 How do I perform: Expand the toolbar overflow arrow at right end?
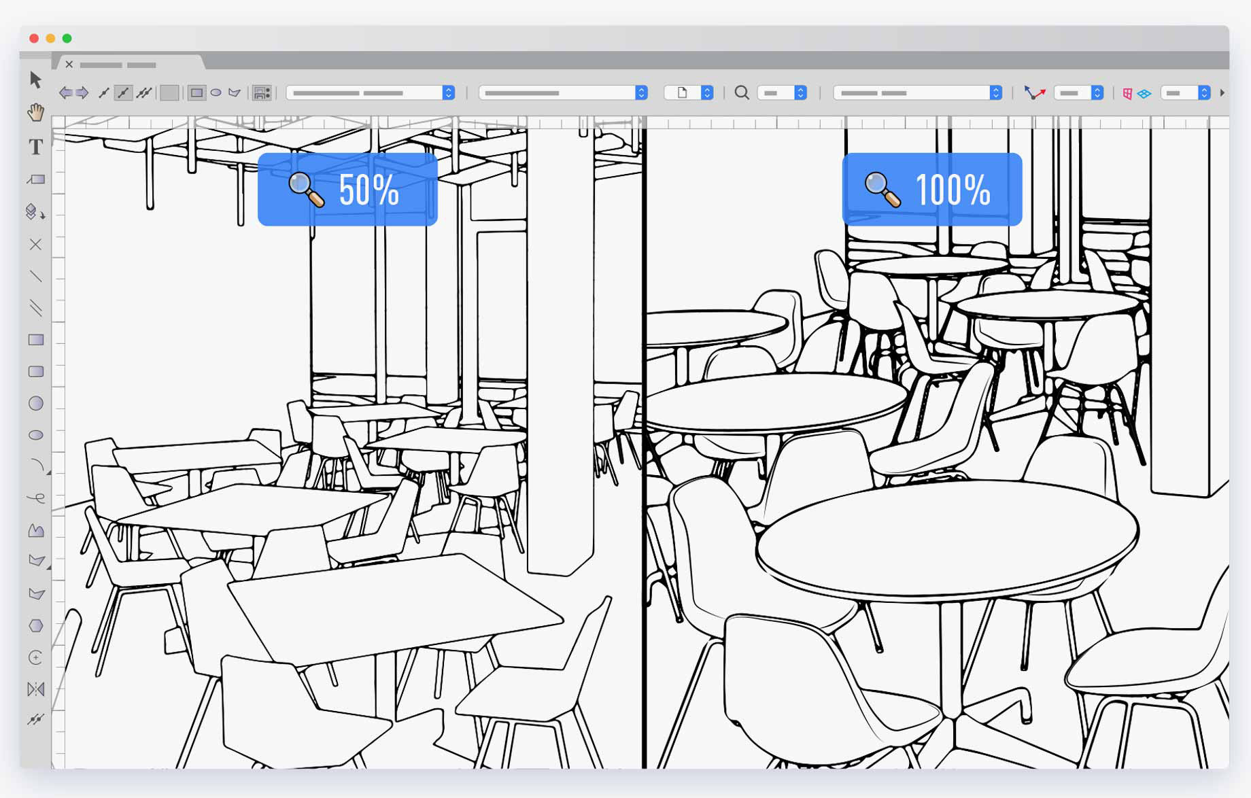coord(1222,93)
